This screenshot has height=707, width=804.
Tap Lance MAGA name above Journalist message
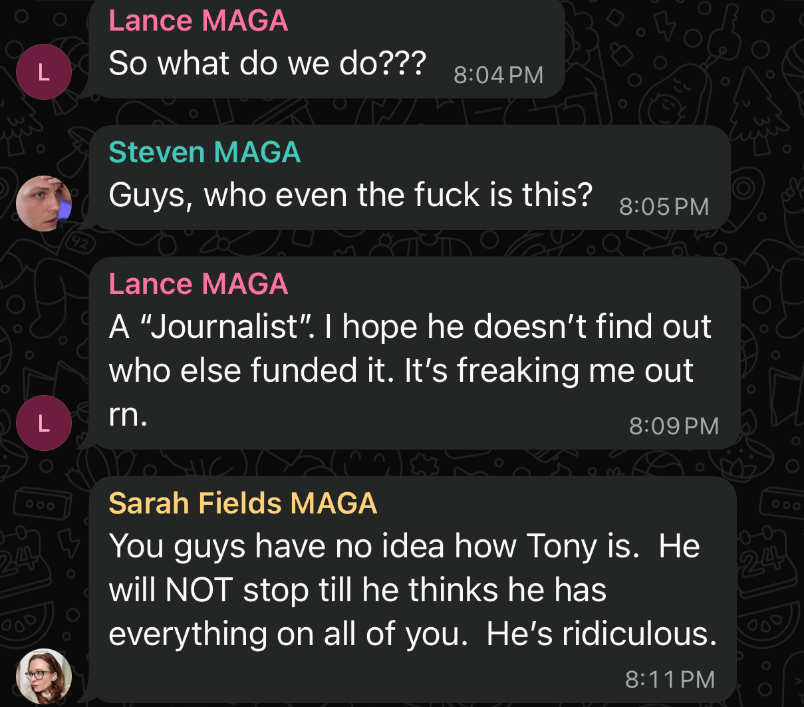pyautogui.click(x=198, y=284)
